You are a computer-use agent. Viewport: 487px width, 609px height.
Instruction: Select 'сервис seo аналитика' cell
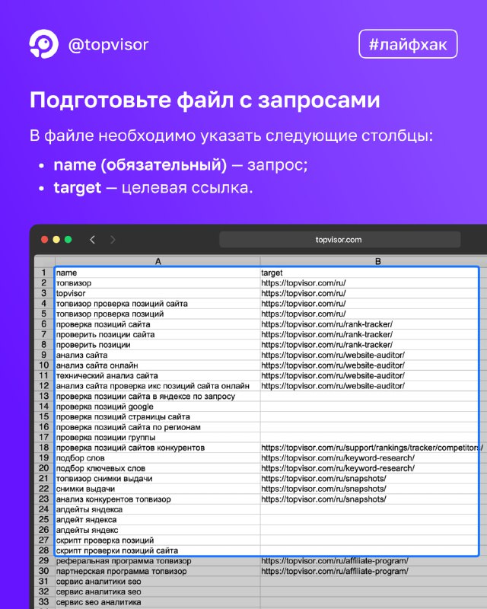coord(158,602)
